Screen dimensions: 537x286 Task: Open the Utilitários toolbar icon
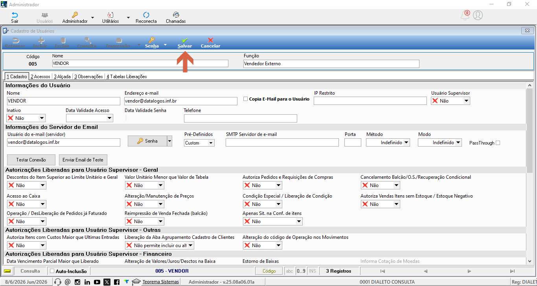coord(110,15)
